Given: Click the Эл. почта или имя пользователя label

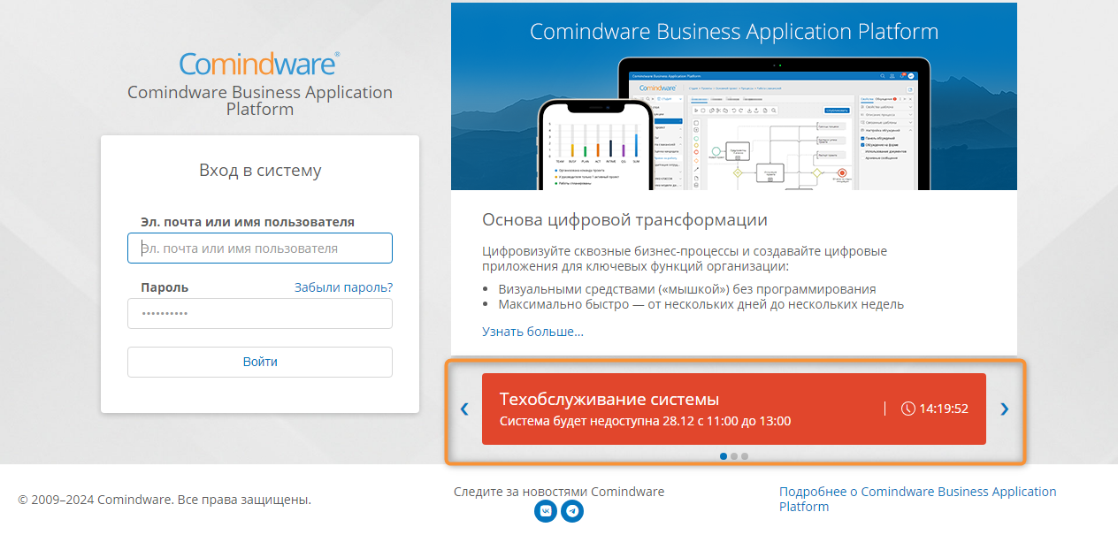Looking at the screenshot, I should coord(248,222).
